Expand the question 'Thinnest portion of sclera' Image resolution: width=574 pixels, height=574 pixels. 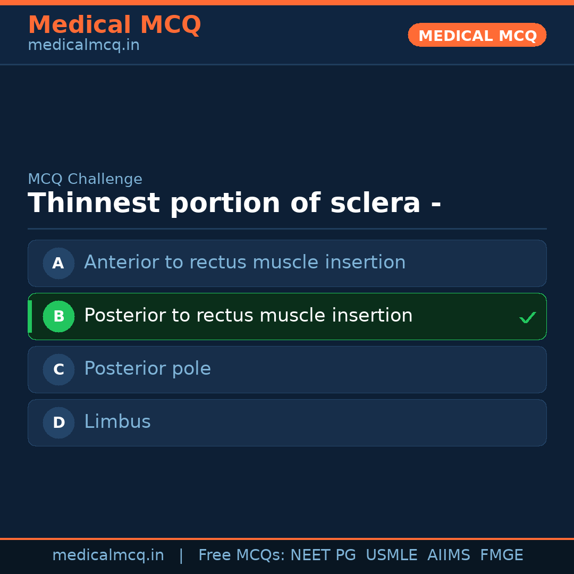234,202
